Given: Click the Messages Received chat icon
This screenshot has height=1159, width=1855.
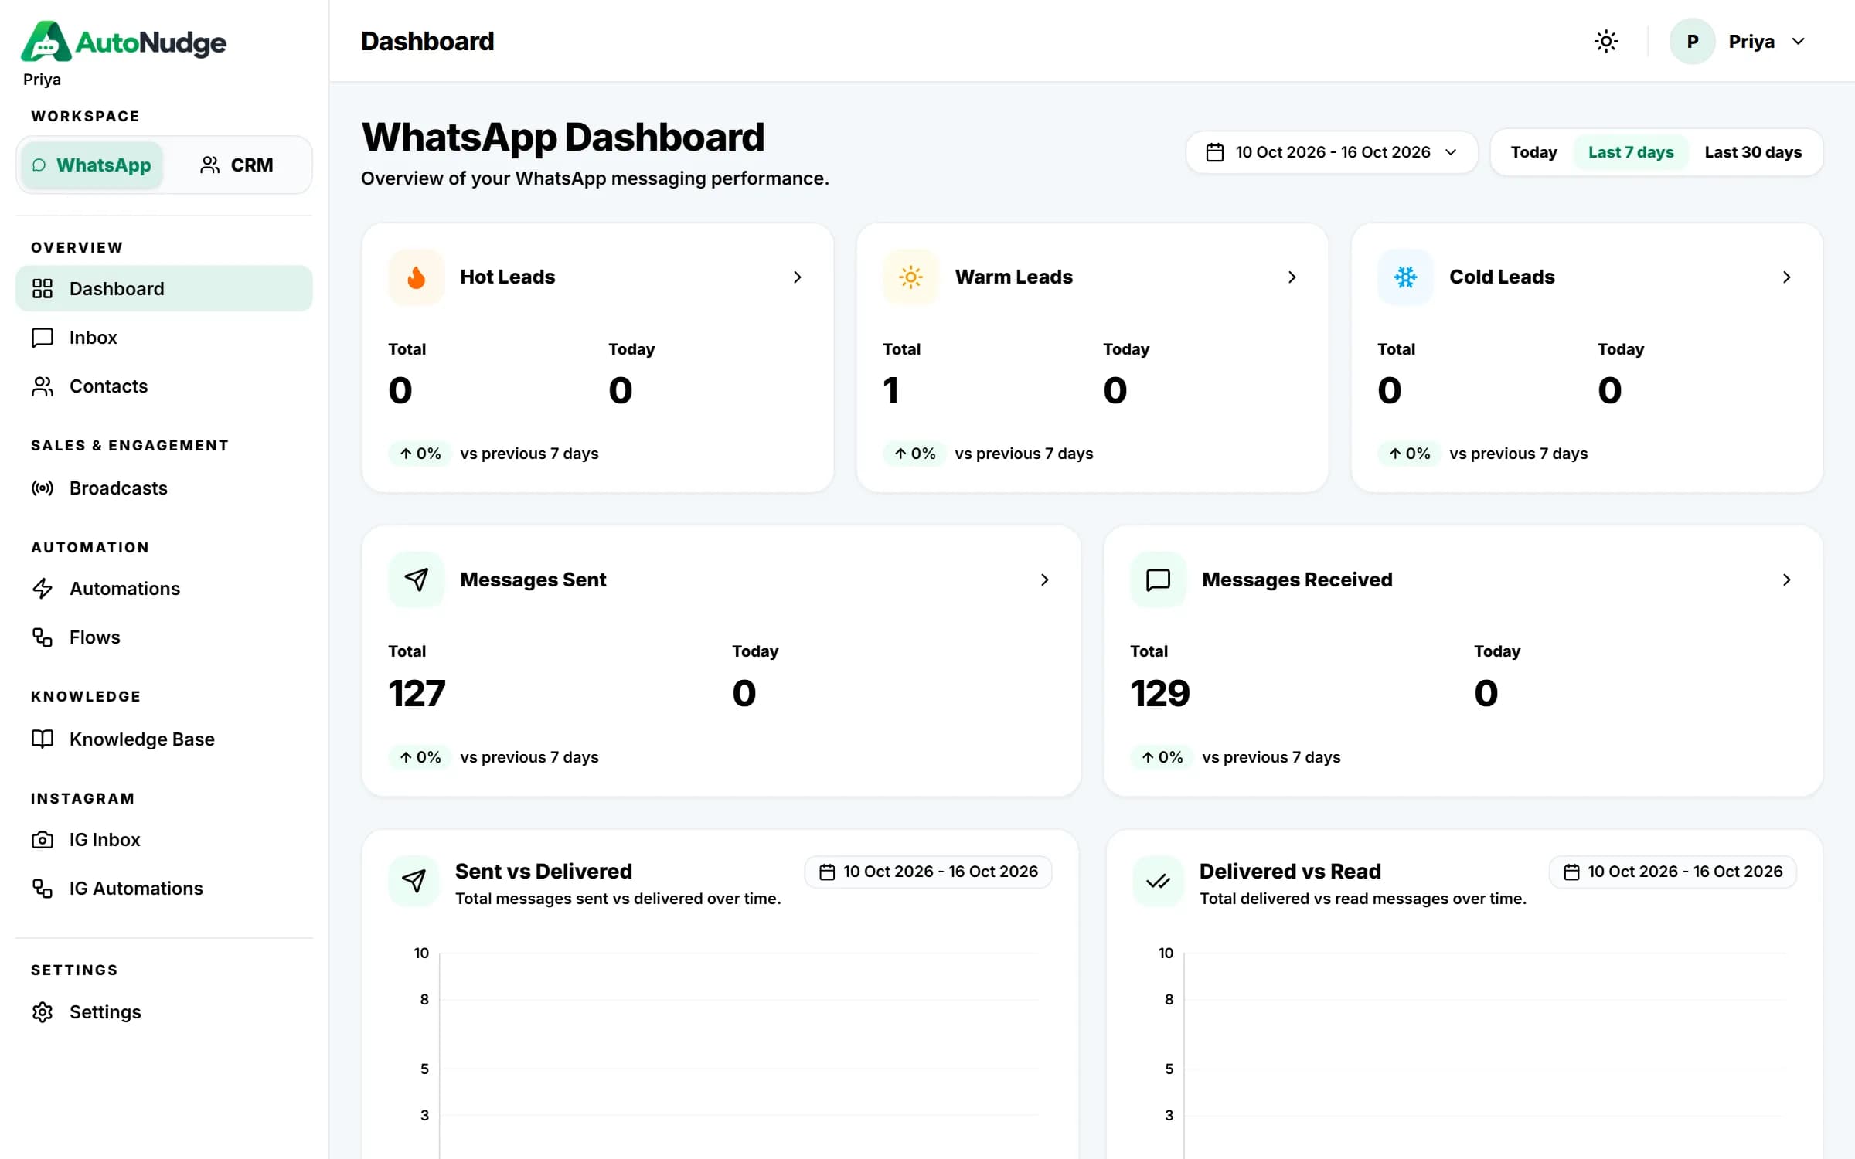Looking at the screenshot, I should tap(1158, 579).
